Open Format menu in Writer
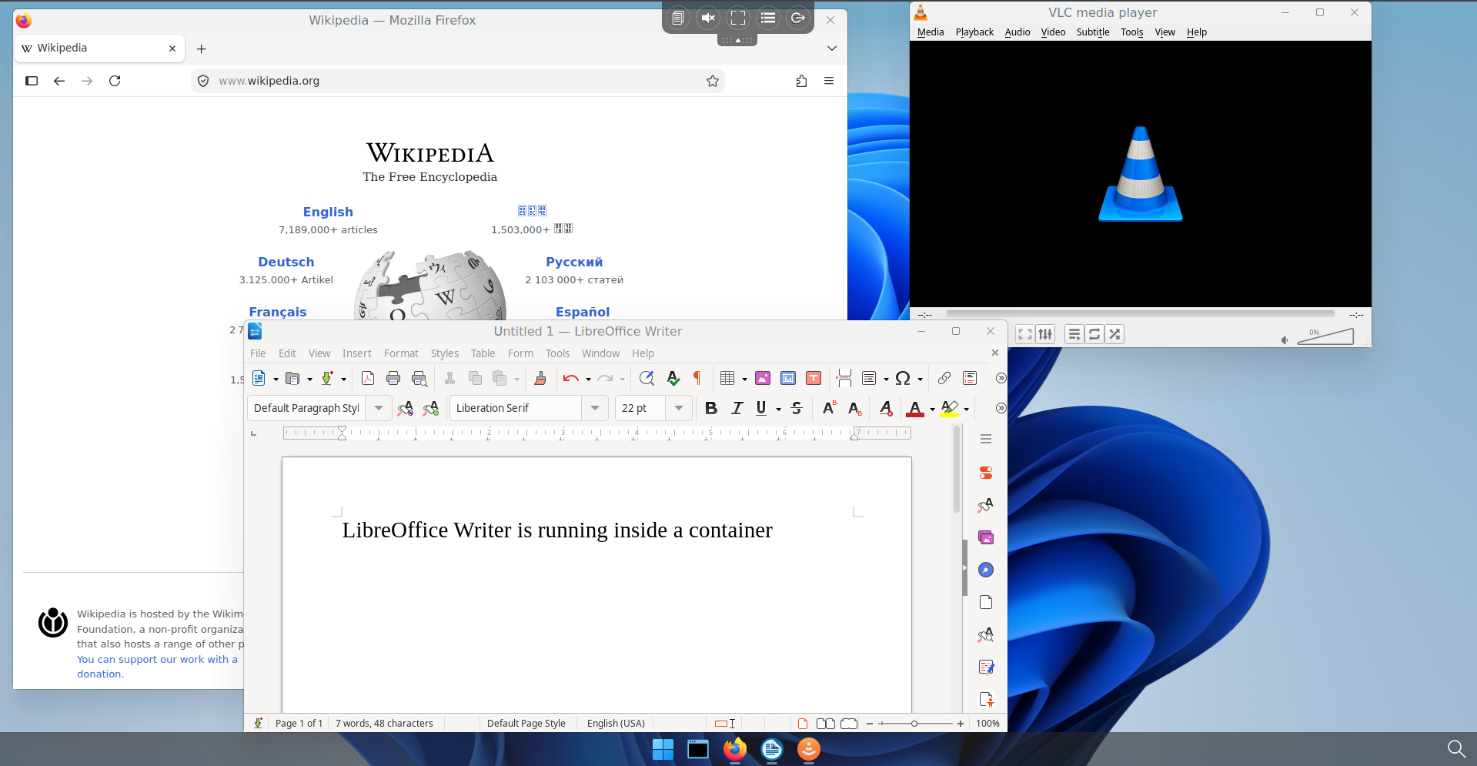The width and height of the screenshot is (1477, 766). (x=401, y=353)
